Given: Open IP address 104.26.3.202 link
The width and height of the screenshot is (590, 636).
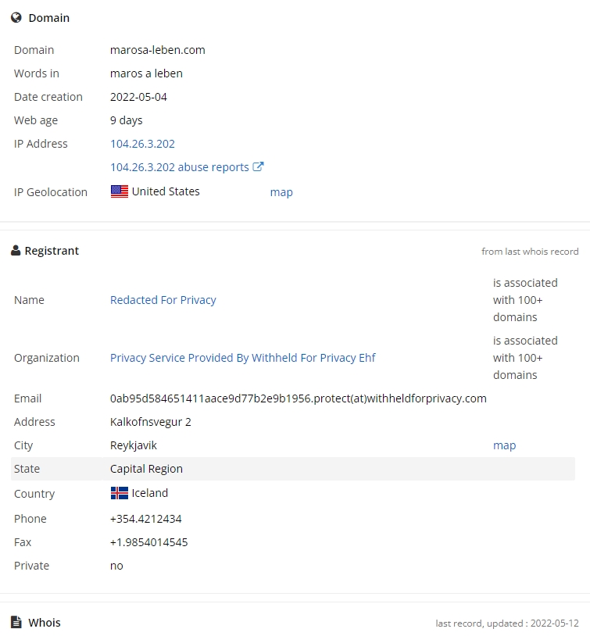Looking at the screenshot, I should pos(142,144).
